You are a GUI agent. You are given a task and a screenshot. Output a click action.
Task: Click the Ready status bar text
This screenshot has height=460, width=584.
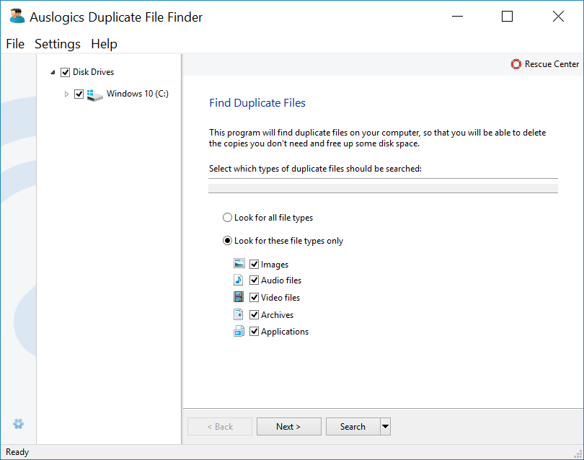coord(17,452)
